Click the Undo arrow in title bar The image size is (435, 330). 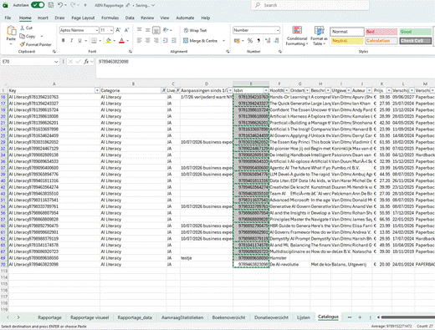(x=60, y=5)
